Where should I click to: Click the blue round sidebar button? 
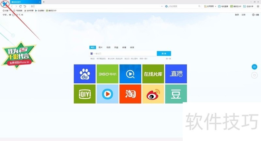(254, 67)
